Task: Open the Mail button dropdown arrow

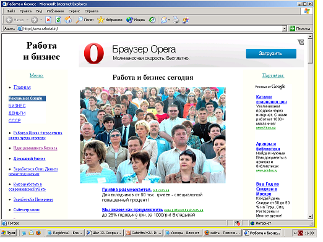Action: [169, 20]
